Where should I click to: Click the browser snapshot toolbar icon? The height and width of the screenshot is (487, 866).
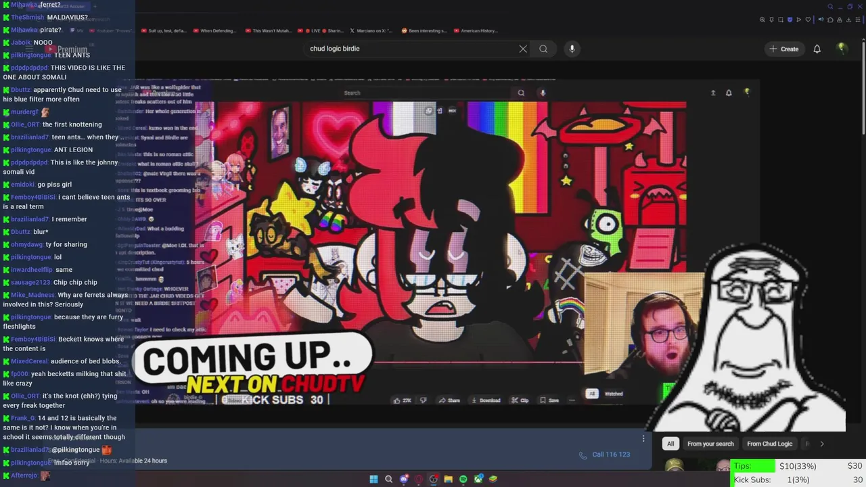781,20
